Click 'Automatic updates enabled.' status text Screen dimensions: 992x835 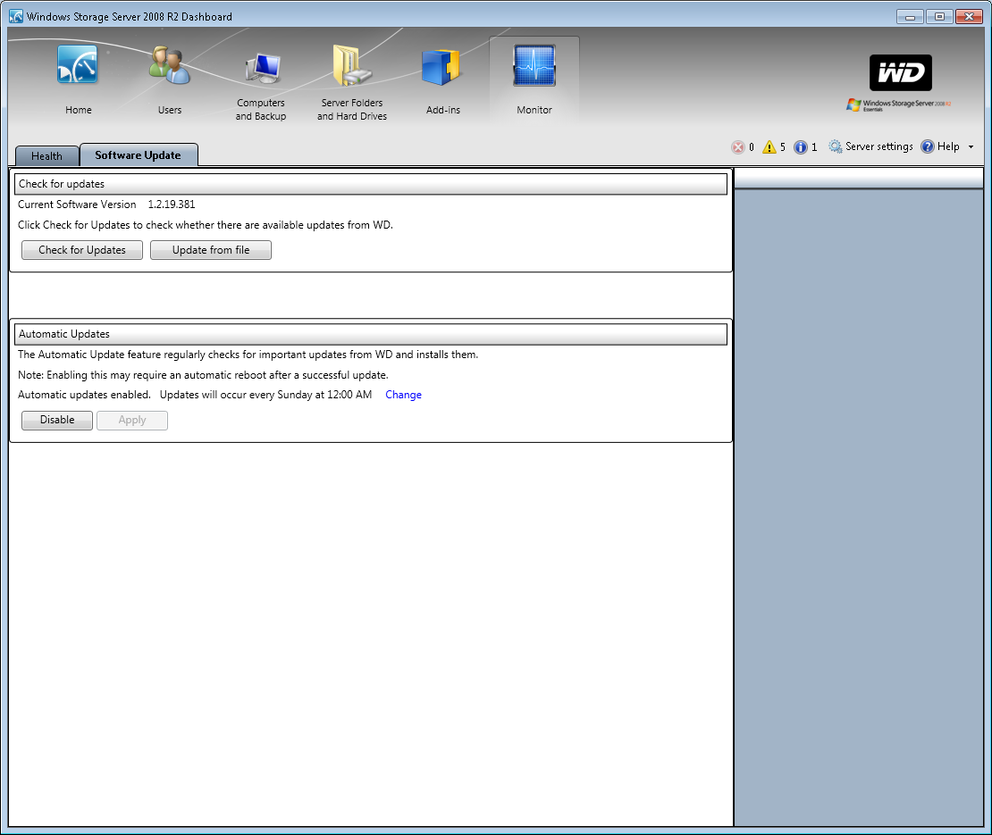pyautogui.click(x=84, y=395)
